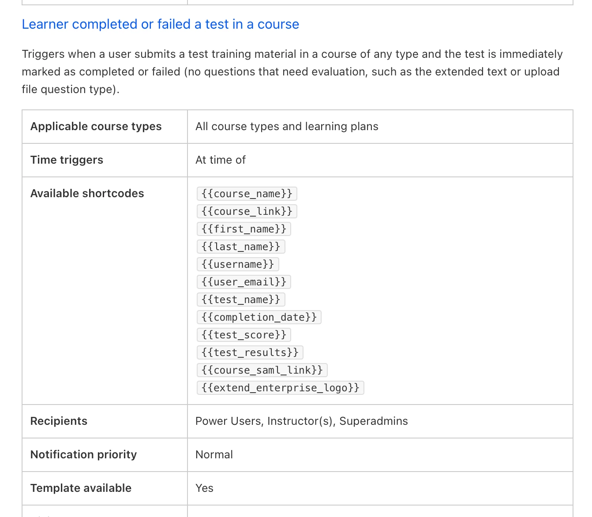The width and height of the screenshot is (592, 517).
Task: Select the {{last_name}} shortcode
Action: click(240, 247)
